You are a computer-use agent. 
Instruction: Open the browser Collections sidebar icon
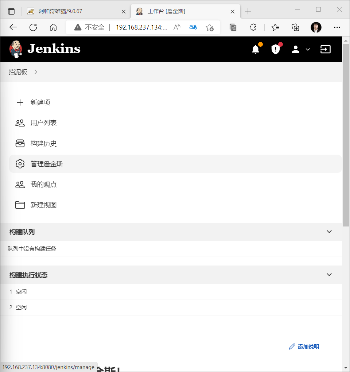(233, 27)
